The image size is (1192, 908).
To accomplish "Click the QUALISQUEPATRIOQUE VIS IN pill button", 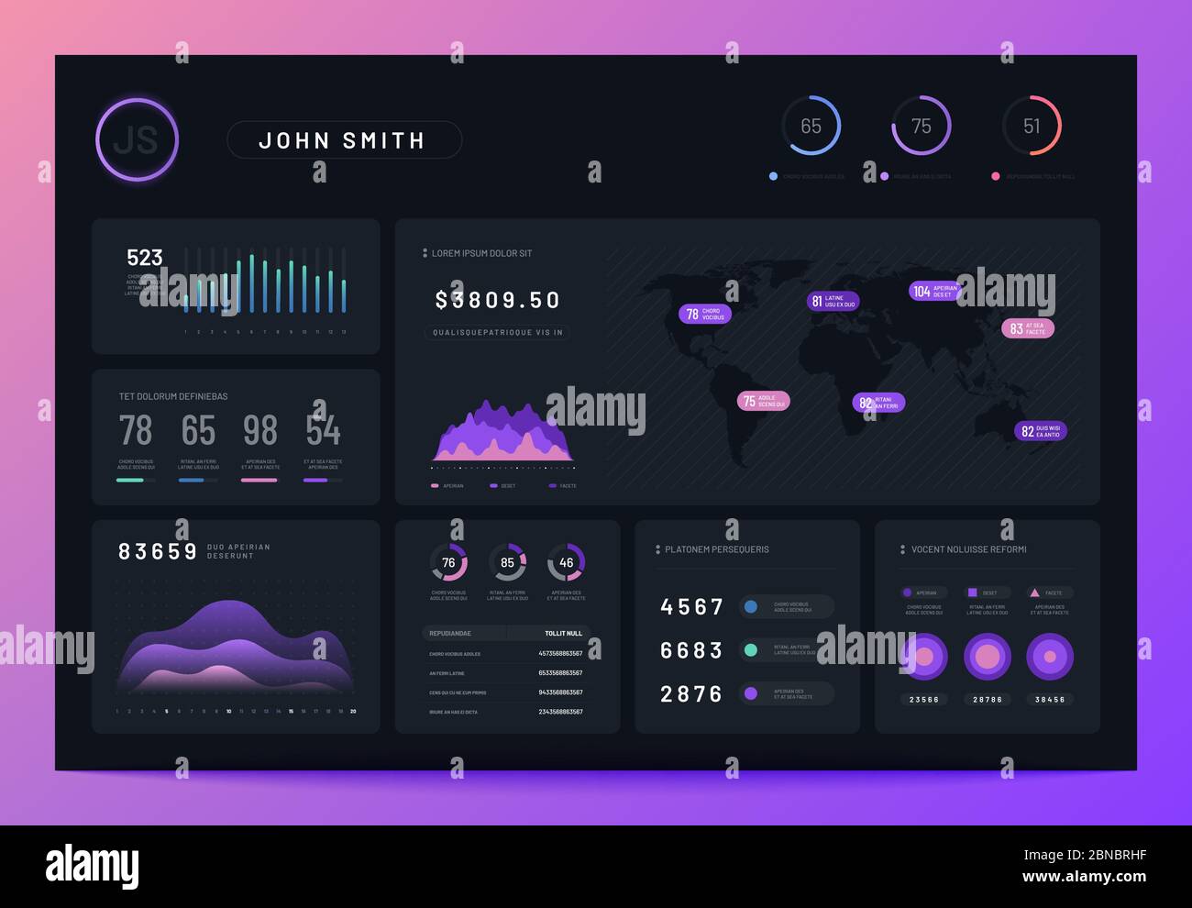I will [498, 333].
